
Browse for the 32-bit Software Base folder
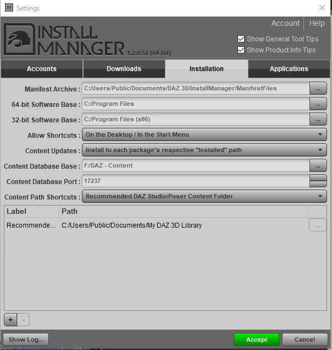point(318,119)
